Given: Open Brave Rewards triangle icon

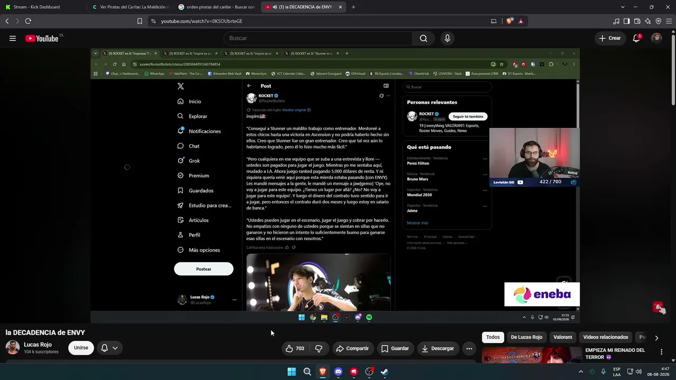Looking at the screenshot, I should [521, 21].
